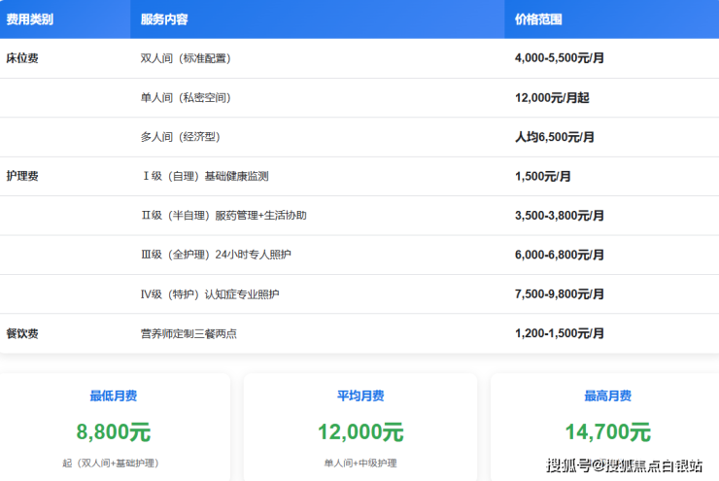
Task: Select the 双人间（标准配置） service cell
Action: click(186, 58)
